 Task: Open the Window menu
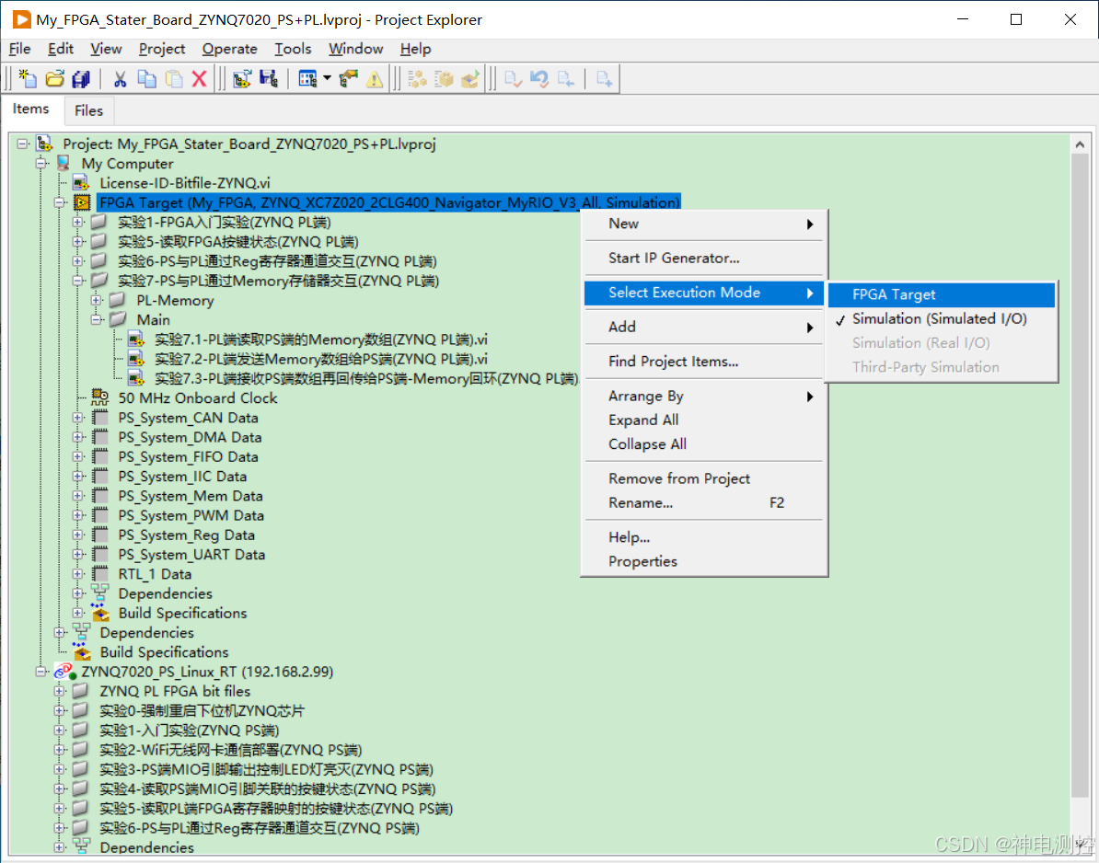(x=356, y=49)
